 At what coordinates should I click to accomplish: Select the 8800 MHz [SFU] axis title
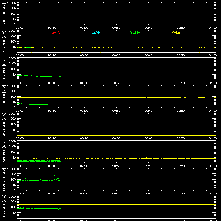coord(4,179)
